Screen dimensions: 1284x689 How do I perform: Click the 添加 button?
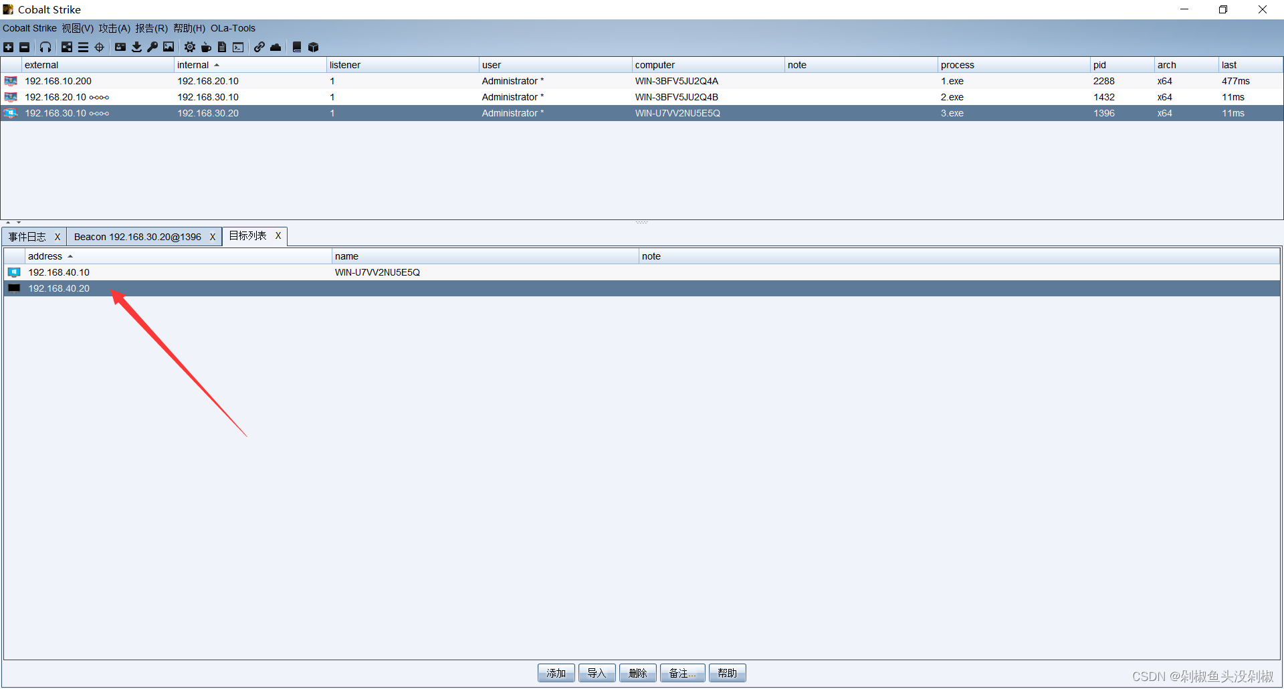click(x=556, y=673)
